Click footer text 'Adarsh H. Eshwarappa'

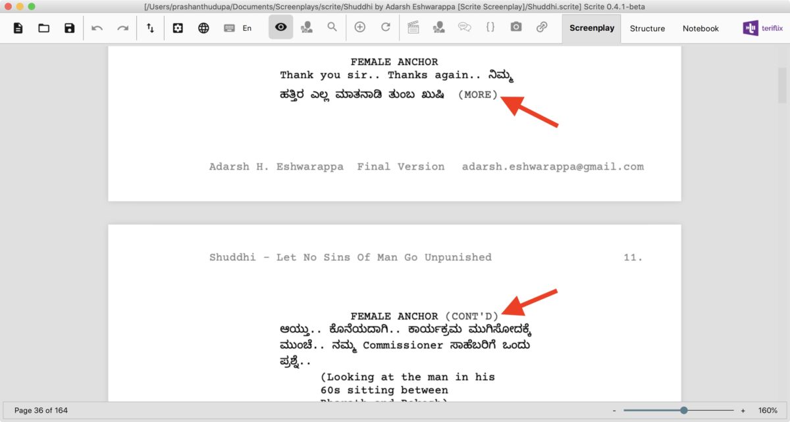[x=276, y=167]
